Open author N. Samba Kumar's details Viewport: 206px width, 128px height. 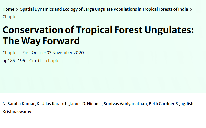click(x=19, y=104)
